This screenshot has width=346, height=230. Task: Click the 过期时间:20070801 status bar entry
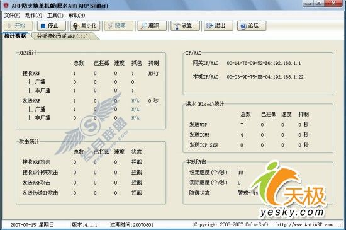point(131,225)
